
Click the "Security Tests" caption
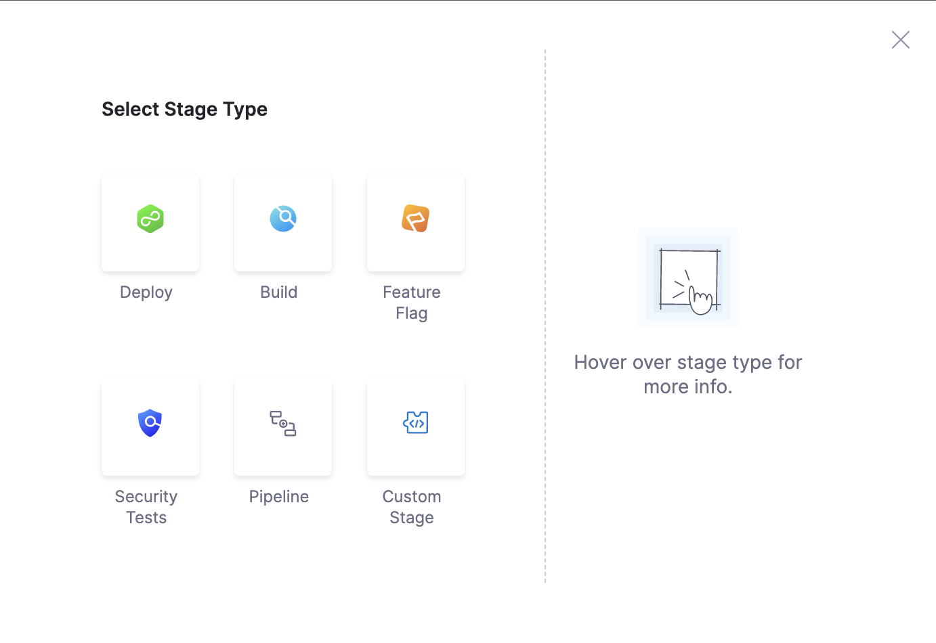(146, 507)
